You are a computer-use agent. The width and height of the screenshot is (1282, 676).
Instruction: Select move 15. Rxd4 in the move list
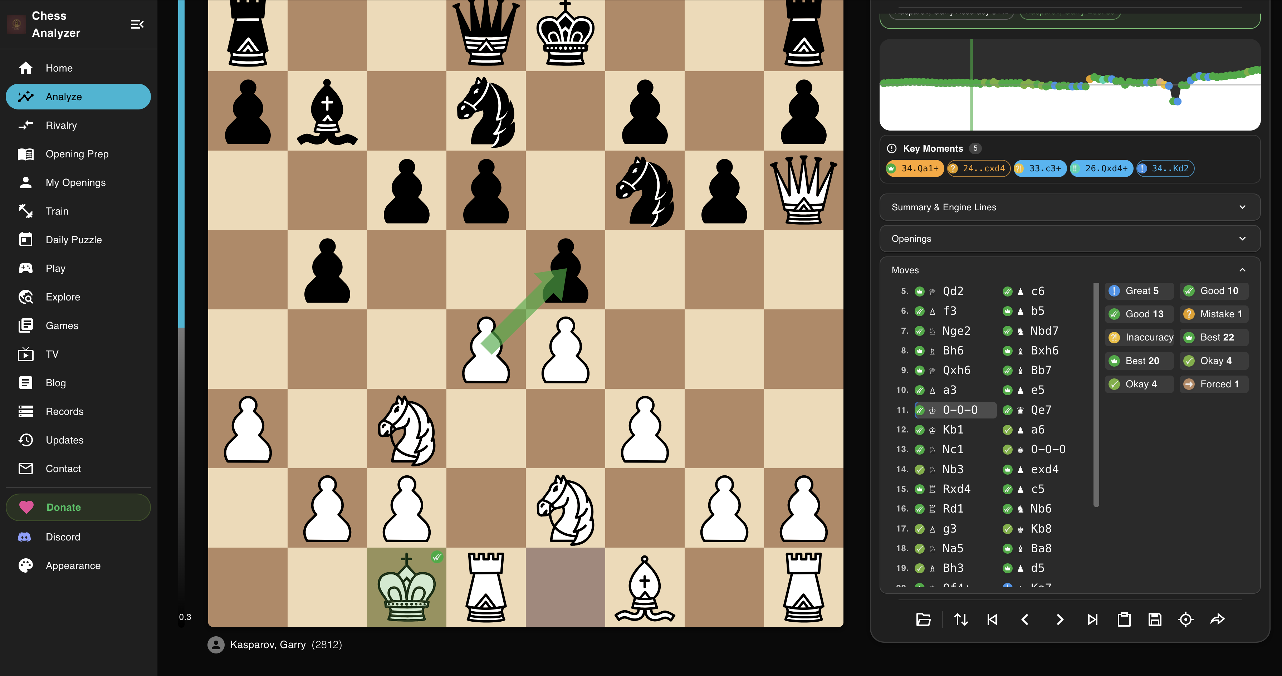pos(956,488)
